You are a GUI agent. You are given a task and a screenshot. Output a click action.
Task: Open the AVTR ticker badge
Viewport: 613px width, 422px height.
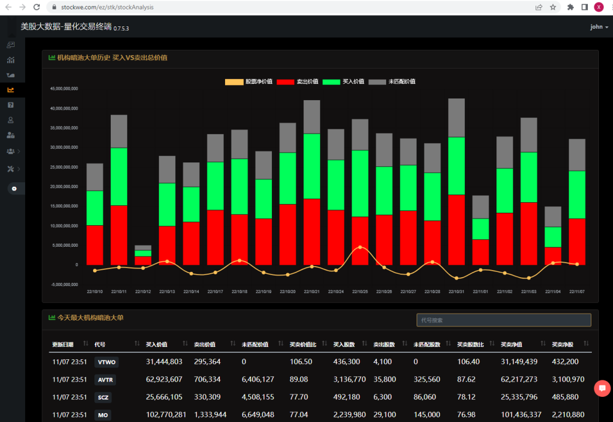105,380
